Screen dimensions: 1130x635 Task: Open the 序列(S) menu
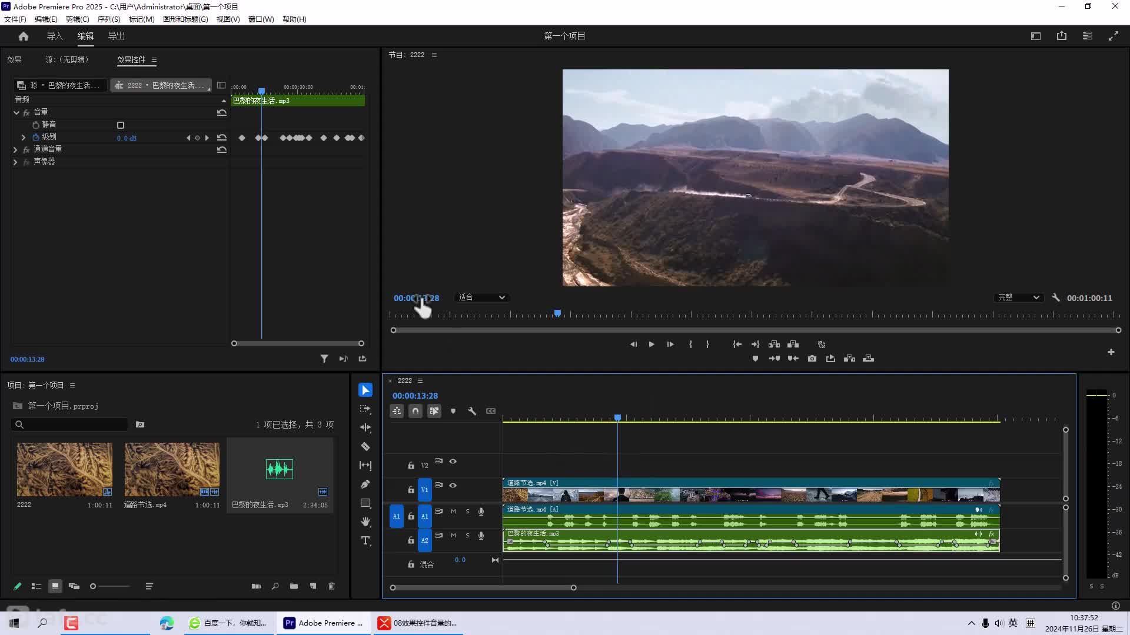[109, 19]
